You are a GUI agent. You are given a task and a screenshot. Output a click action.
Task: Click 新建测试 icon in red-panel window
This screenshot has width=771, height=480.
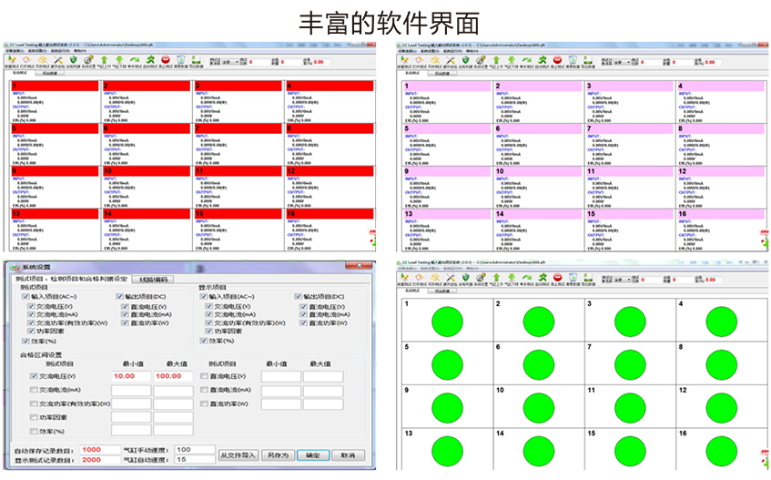click(13, 60)
